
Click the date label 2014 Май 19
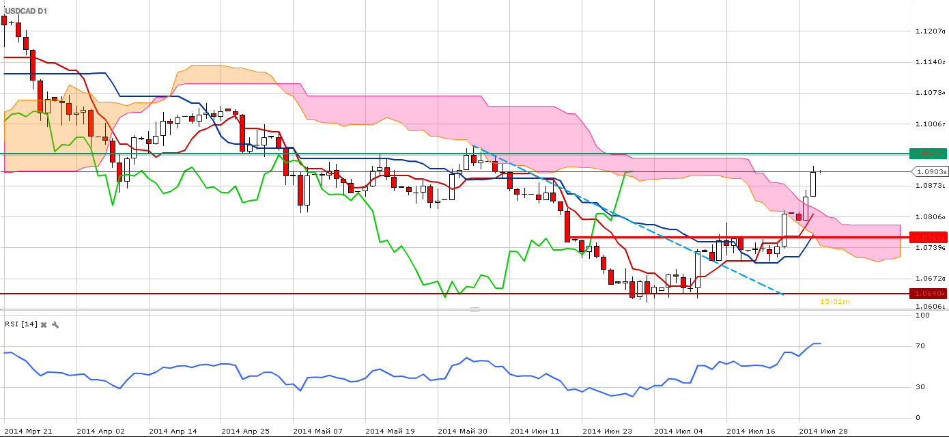pos(389,431)
